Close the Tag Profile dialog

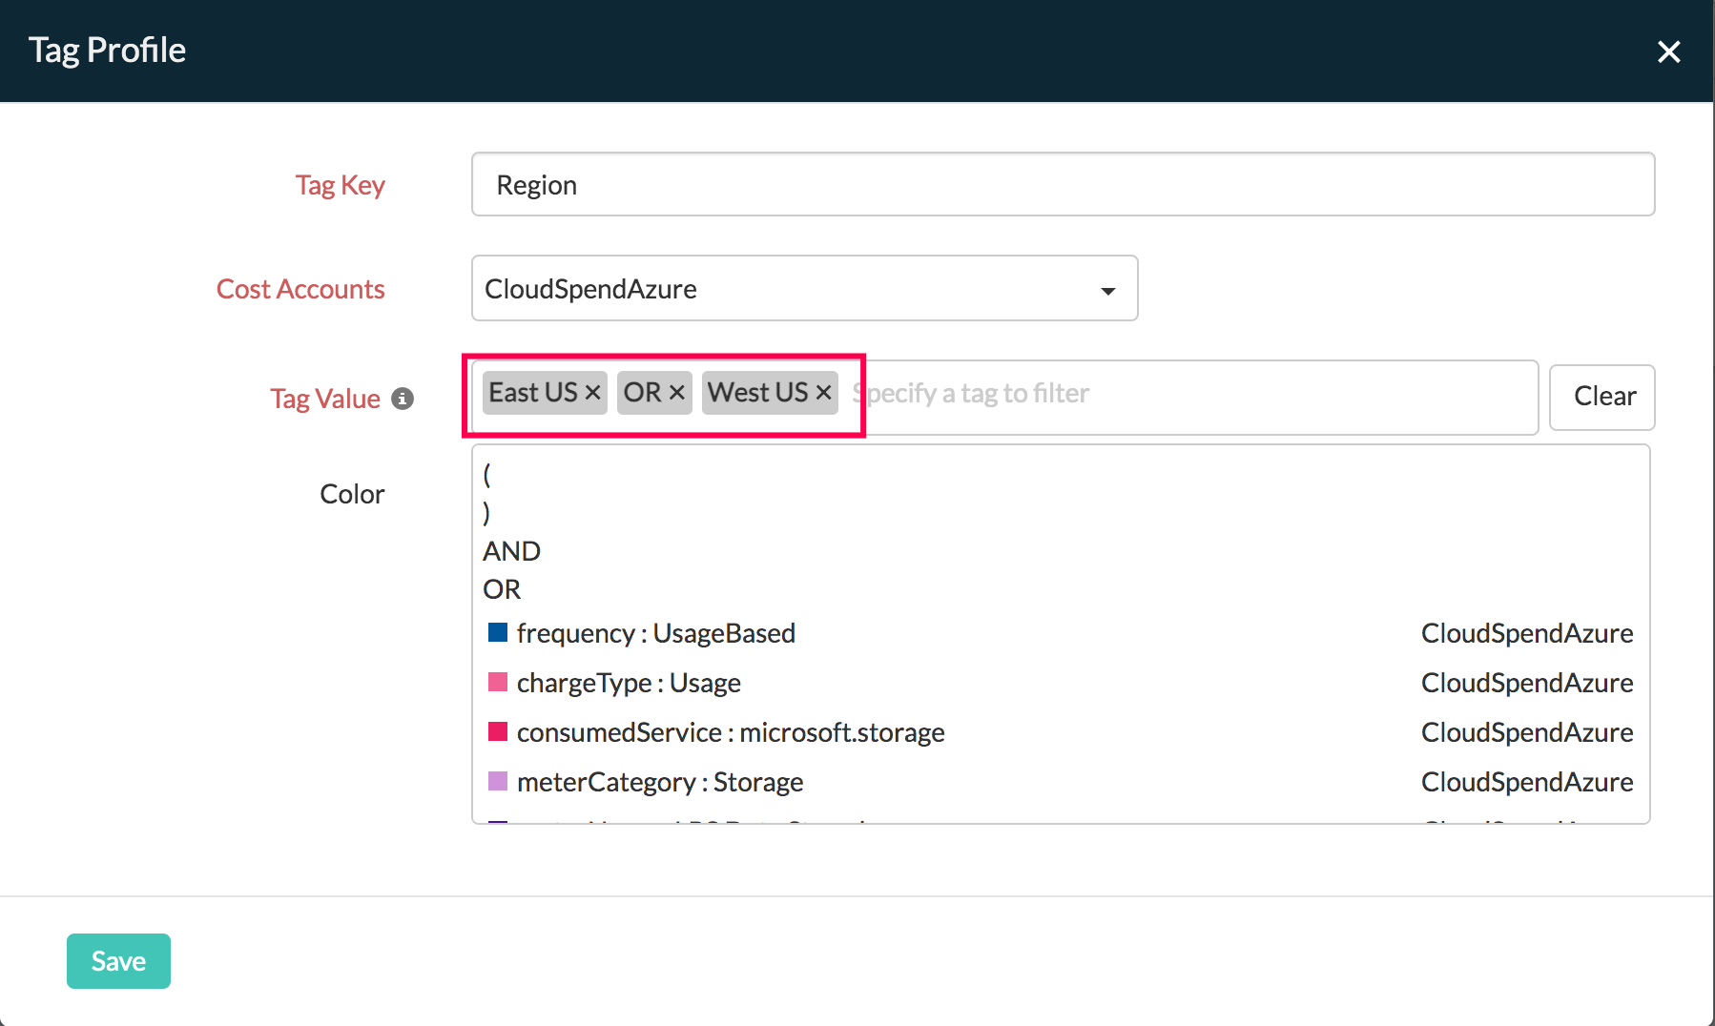pyautogui.click(x=1668, y=51)
